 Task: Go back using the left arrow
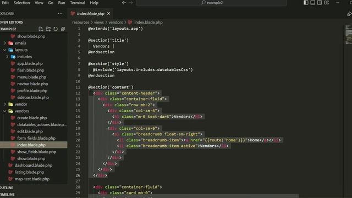(x=124, y=3)
